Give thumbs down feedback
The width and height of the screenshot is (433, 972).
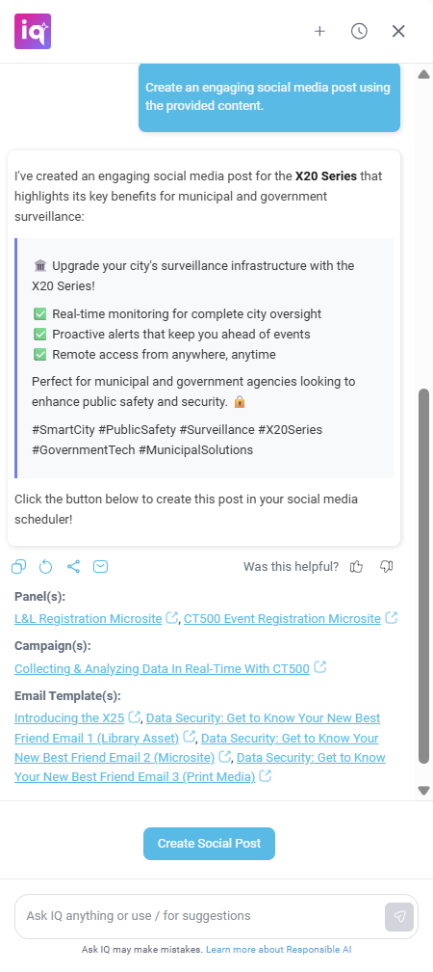coord(387,566)
